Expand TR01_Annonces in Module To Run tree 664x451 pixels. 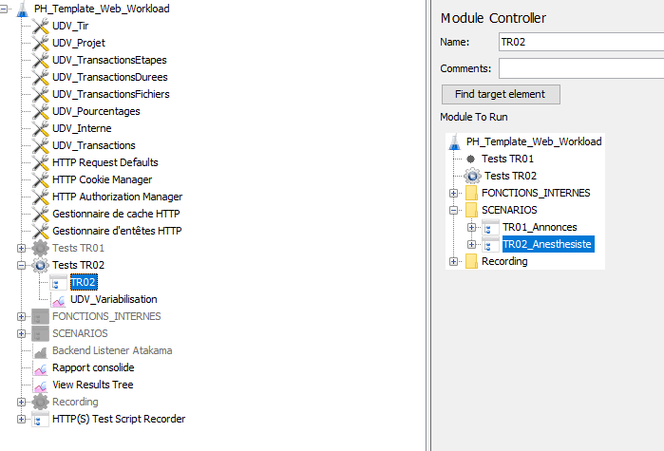point(472,228)
